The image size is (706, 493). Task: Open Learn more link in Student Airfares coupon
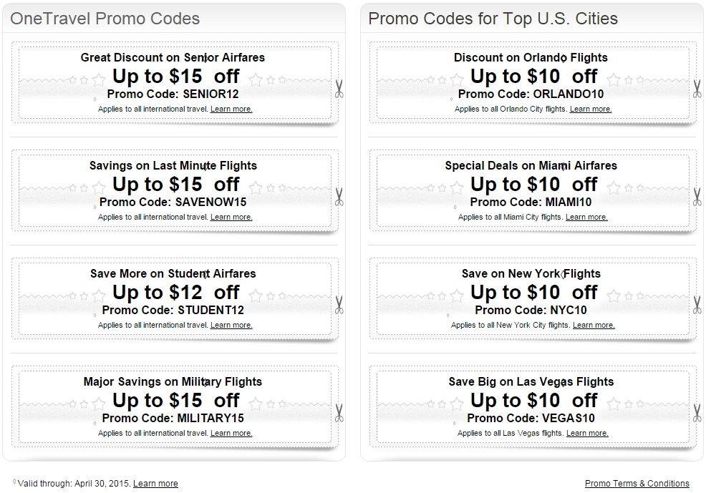click(231, 325)
